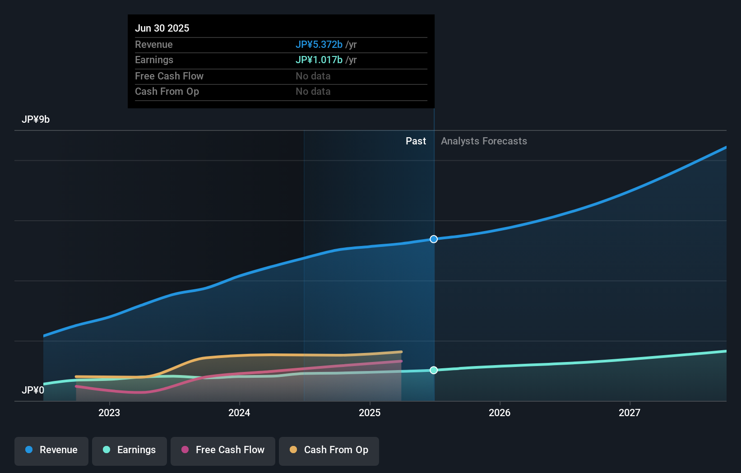The height and width of the screenshot is (473, 741).
Task: Select the Revenue data point marker on the divider
Action: pyautogui.click(x=434, y=239)
